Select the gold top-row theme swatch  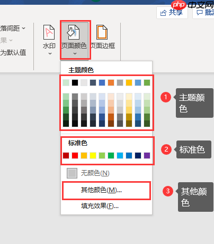pyautogui.click(x=129, y=82)
